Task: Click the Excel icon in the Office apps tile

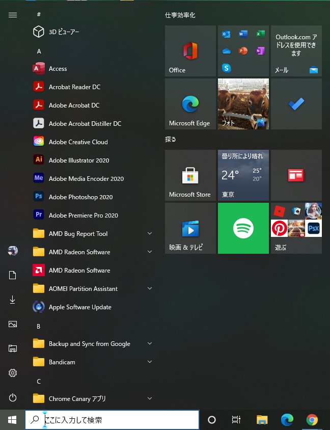Action: [x=260, y=34]
